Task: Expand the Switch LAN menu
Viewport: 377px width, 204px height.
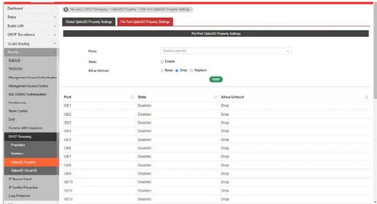Action: point(31,26)
